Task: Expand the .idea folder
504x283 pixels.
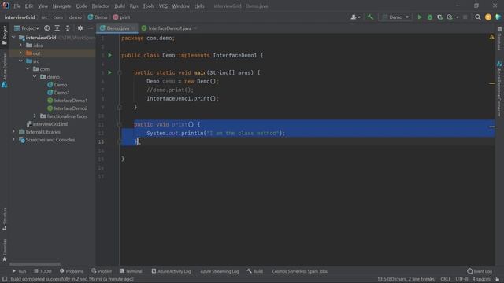Action: [20, 46]
